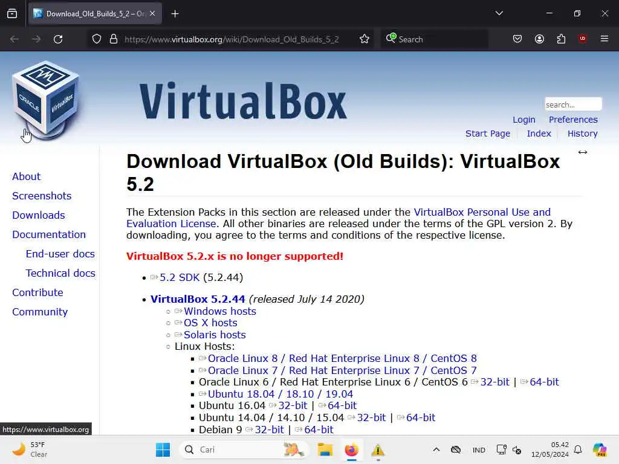Bookmark this page with star icon
The image size is (619, 464).
tap(365, 39)
